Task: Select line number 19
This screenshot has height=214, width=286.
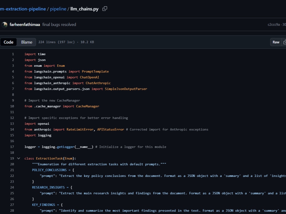Action: [x=12, y=158]
